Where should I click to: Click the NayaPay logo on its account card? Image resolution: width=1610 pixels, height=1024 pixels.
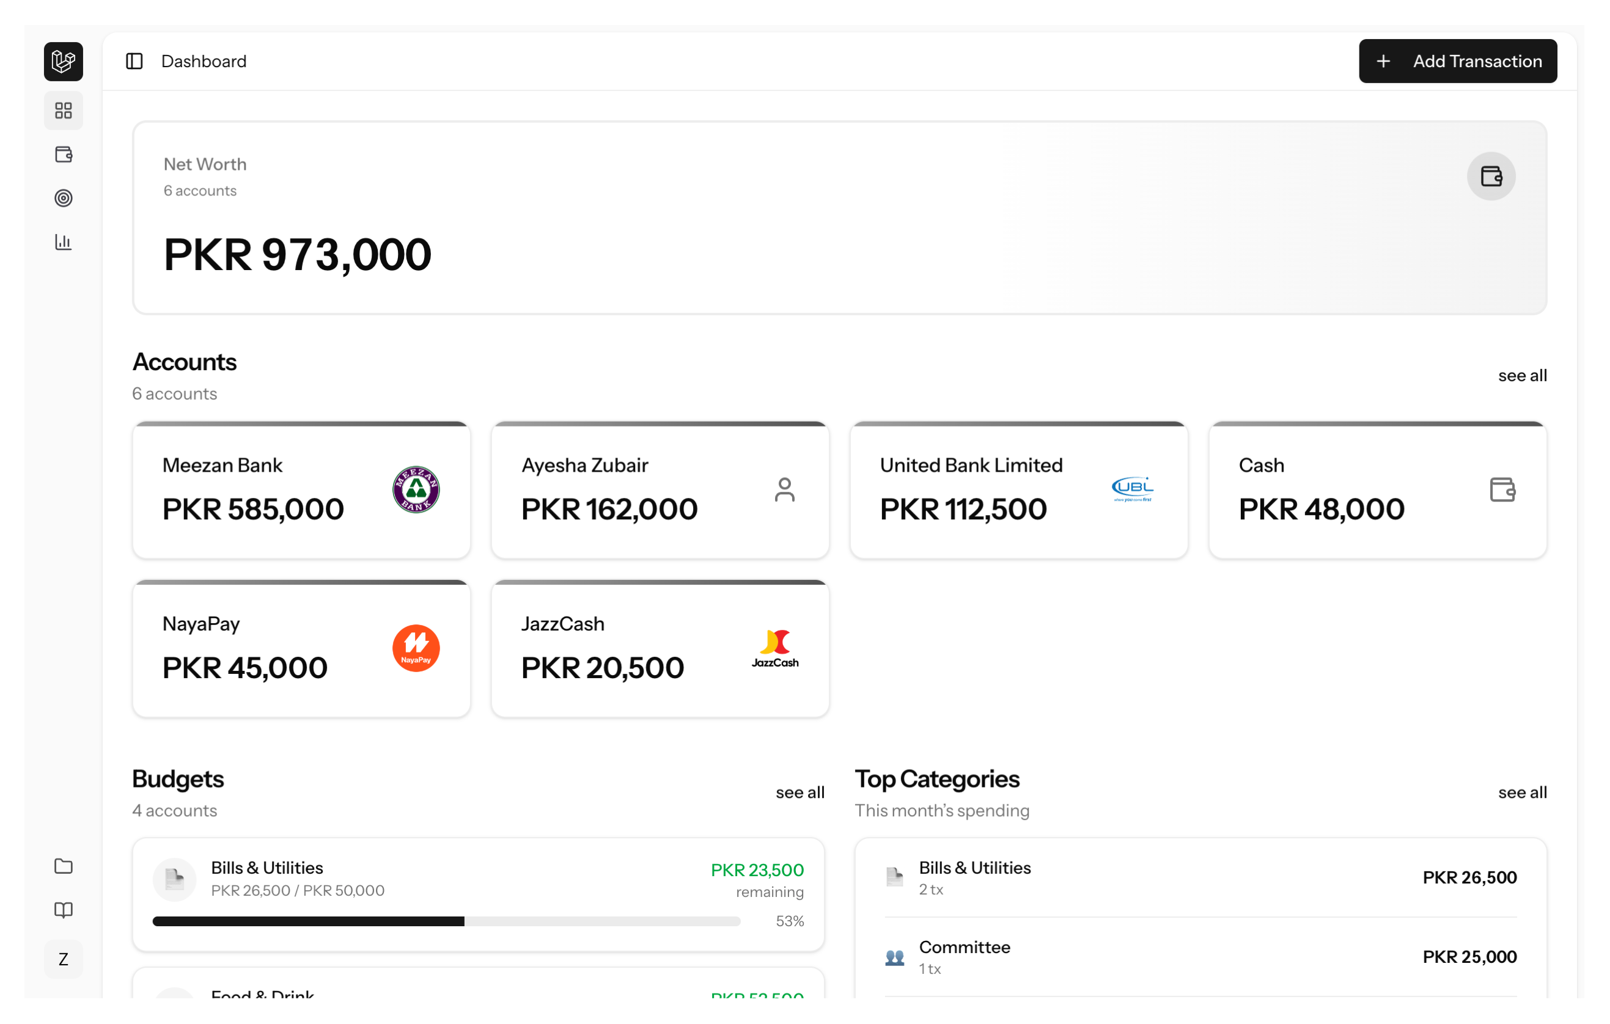point(415,647)
